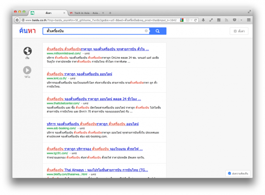Click the cache link beside millionmiletravel URL
Image resolution: width=265 pixels, height=195 pixels.
coord(87,53)
